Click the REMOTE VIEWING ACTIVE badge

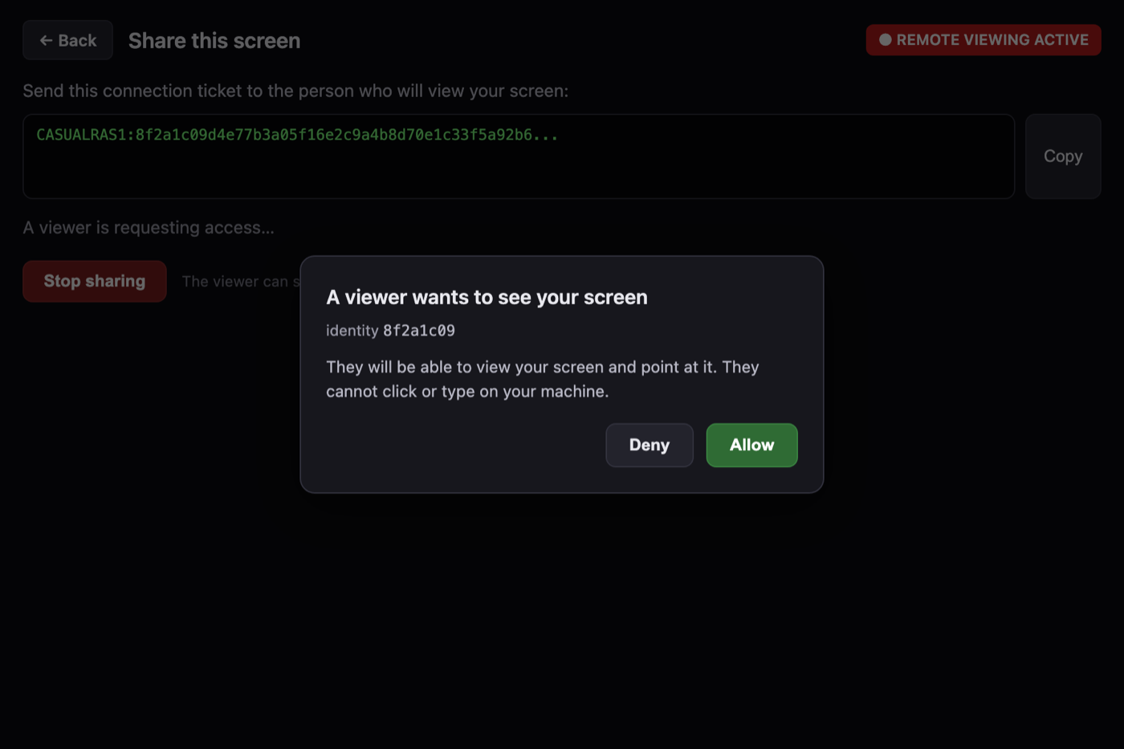[x=983, y=40]
